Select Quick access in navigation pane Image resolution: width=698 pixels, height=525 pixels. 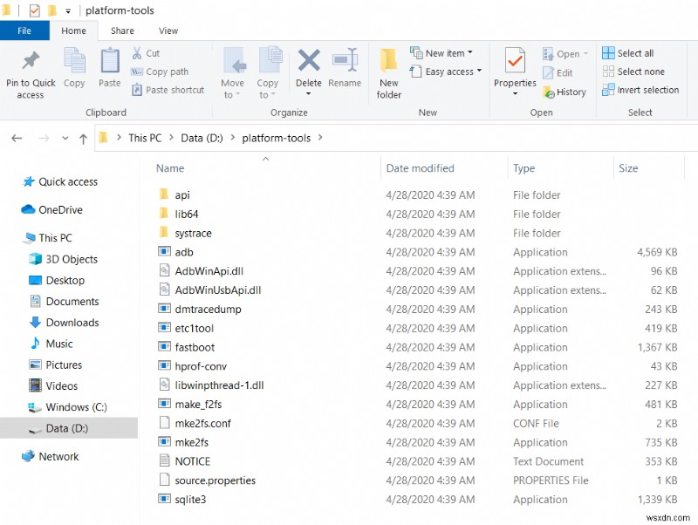pyautogui.click(x=60, y=181)
